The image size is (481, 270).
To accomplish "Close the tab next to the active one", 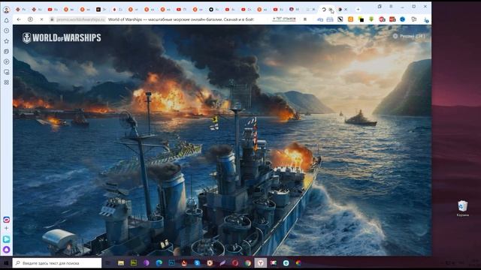I will point(346,10).
